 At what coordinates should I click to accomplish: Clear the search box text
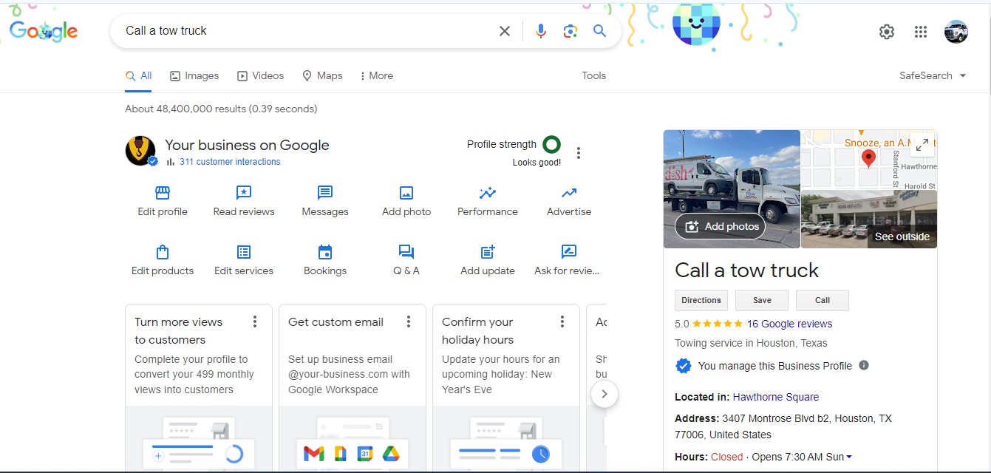coord(505,31)
